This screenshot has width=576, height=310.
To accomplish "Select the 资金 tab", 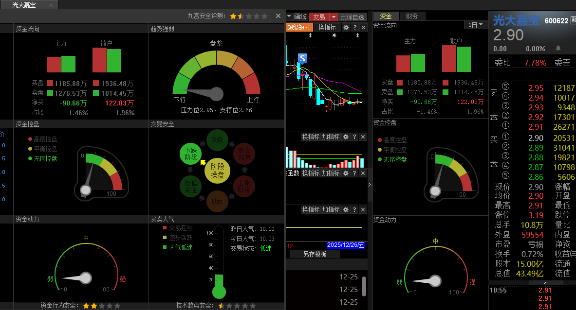I will (386, 16).
